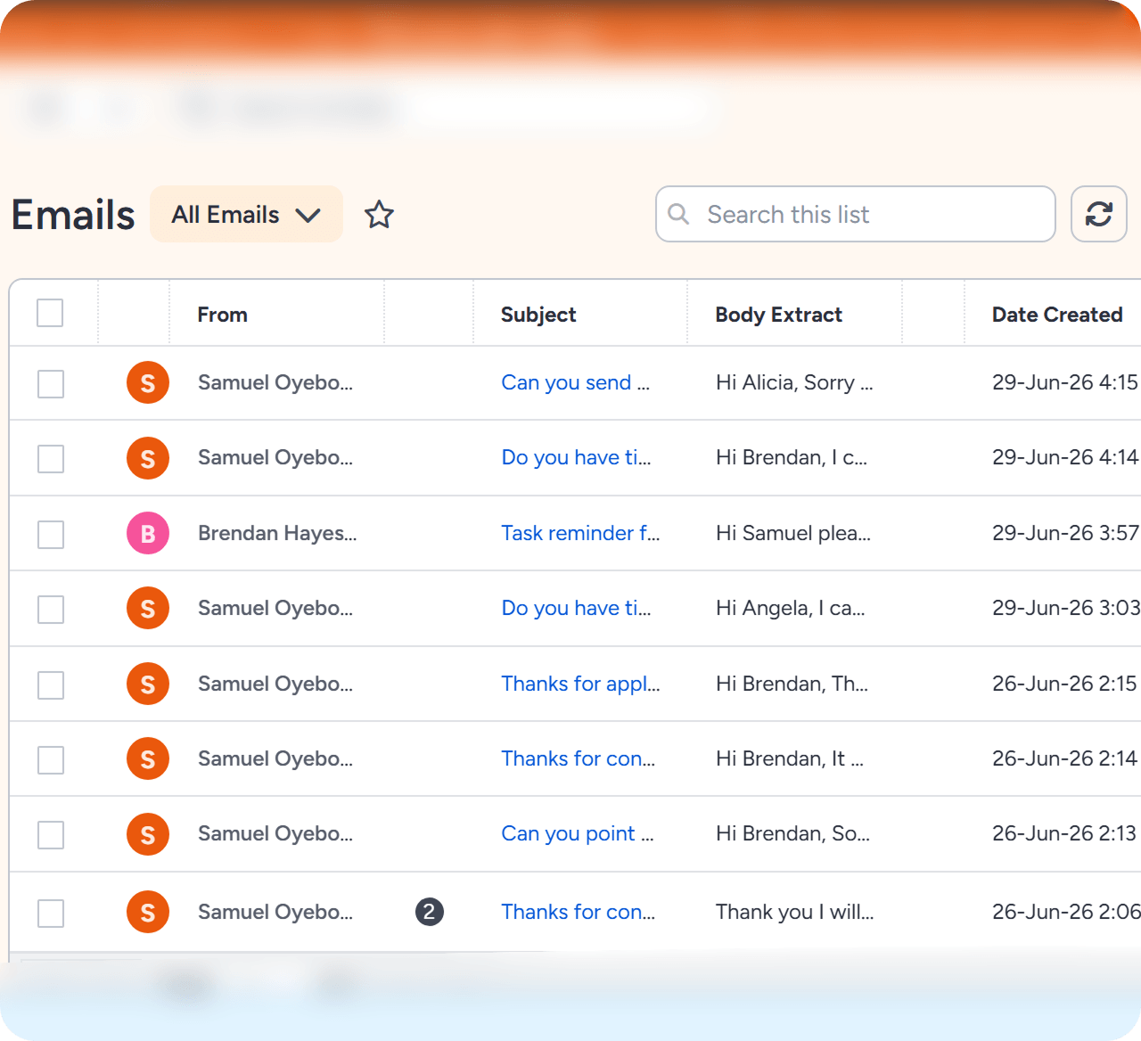Image resolution: width=1141 pixels, height=1041 pixels.
Task: Open the 'Thanks for appl' email
Action: (580, 684)
